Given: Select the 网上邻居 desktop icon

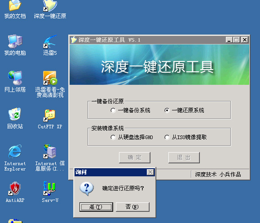Looking at the screenshot, I should click(x=15, y=82).
